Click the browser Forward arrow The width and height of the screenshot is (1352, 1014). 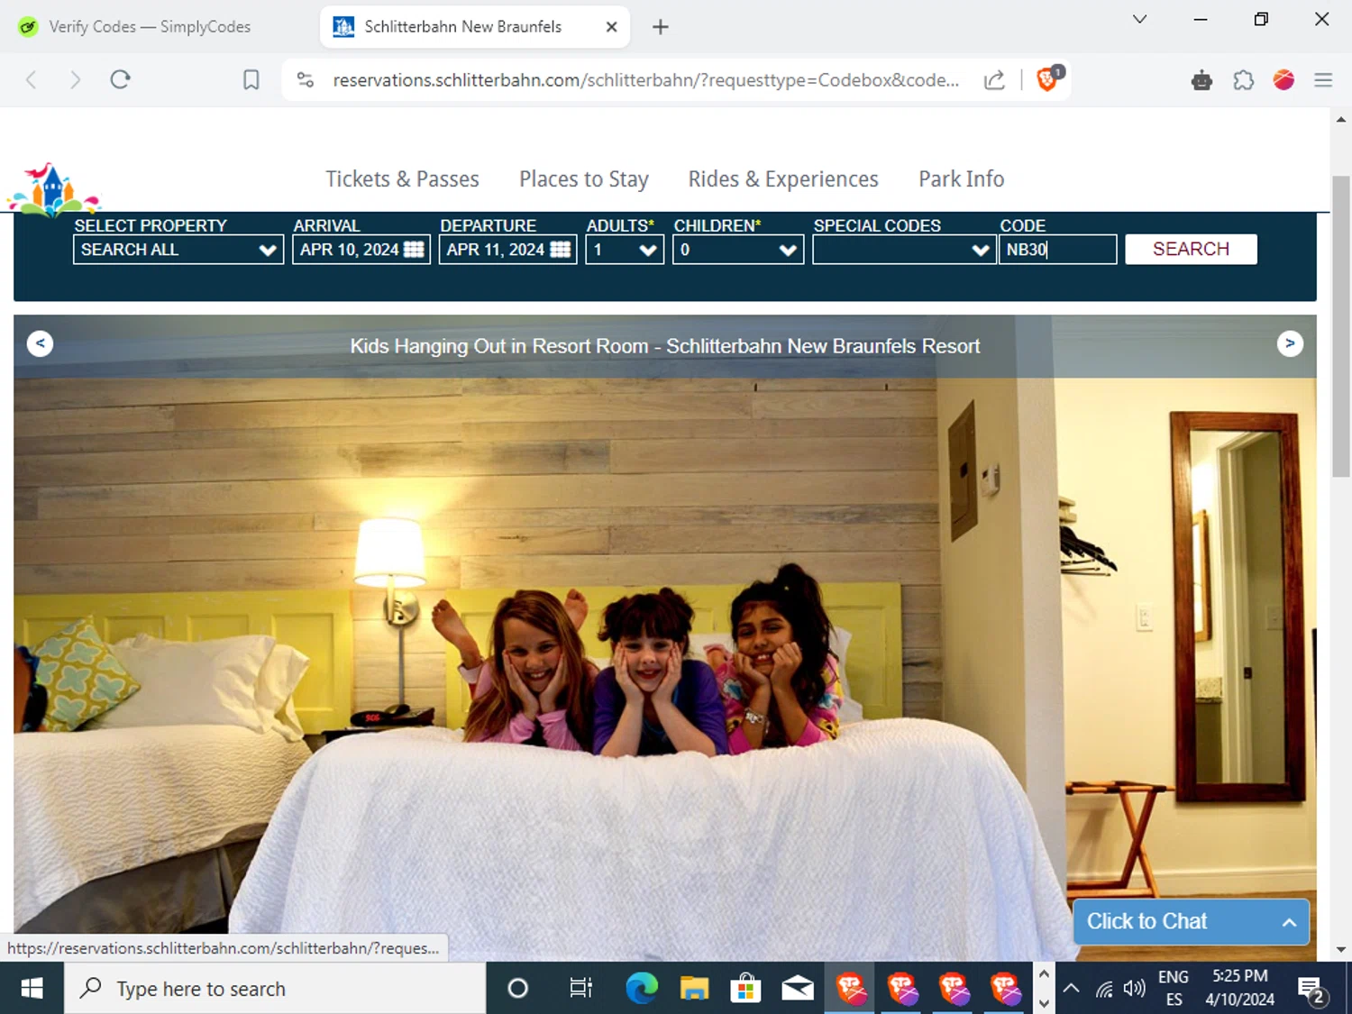click(x=75, y=80)
